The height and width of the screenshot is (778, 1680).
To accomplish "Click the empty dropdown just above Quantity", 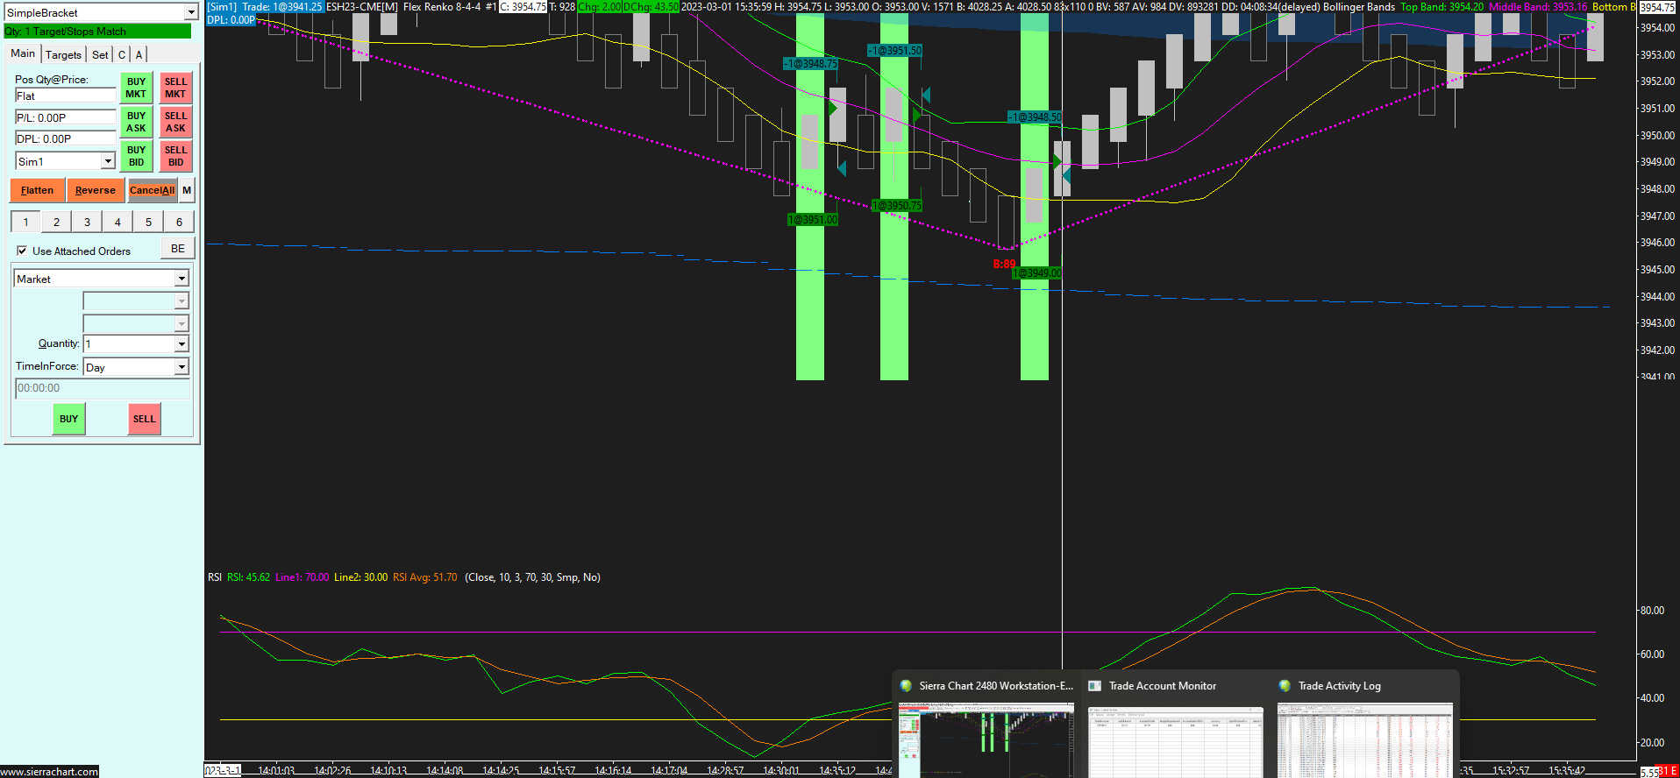I will coord(136,323).
